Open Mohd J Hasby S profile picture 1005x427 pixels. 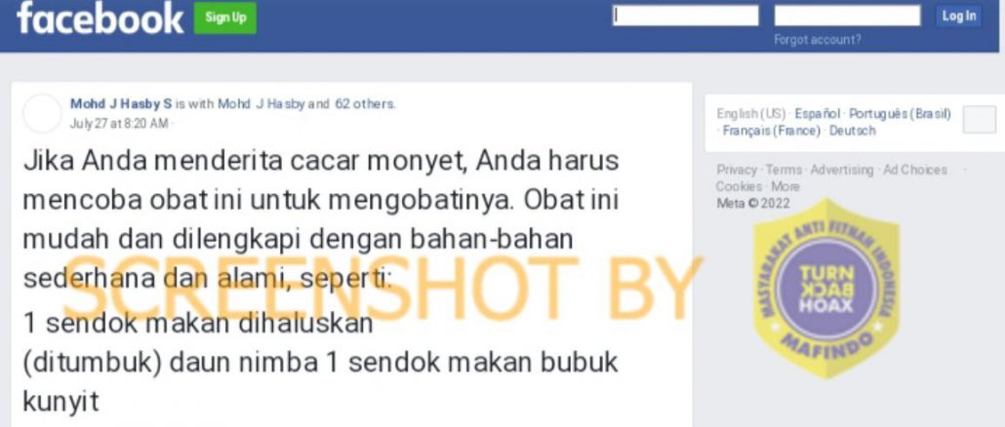[42, 113]
